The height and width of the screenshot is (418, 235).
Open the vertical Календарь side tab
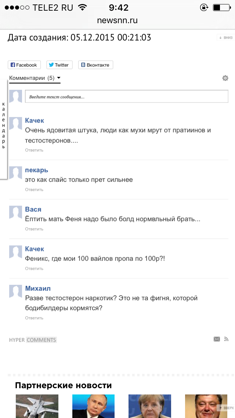point(4,125)
